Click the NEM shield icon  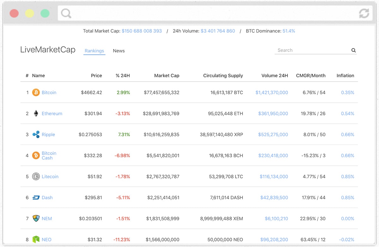pyautogui.click(x=36, y=218)
